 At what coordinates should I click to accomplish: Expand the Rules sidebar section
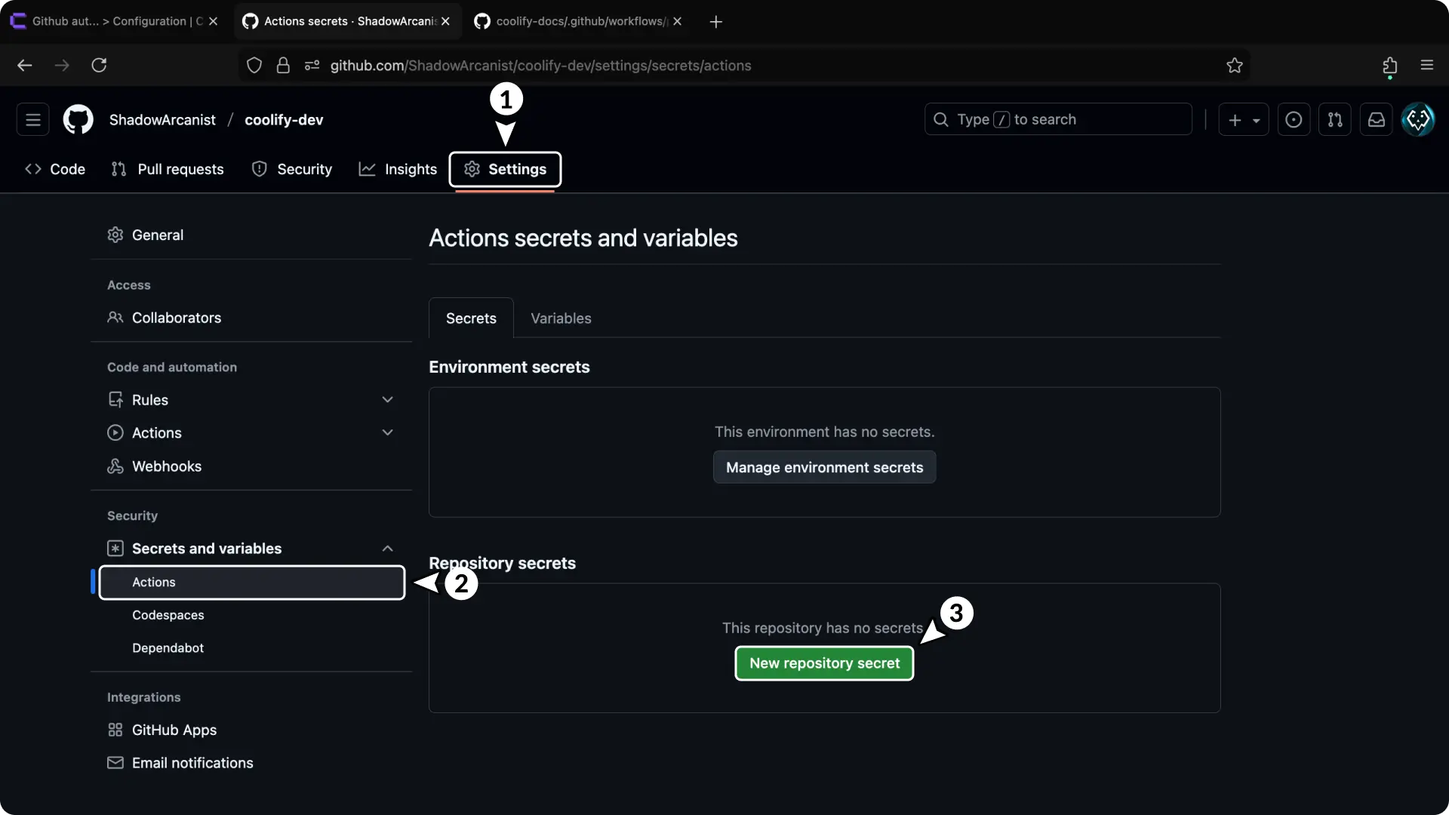(x=387, y=400)
